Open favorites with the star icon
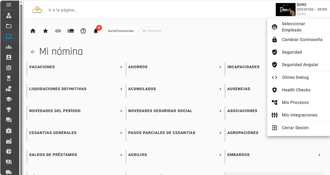 pos(45,31)
